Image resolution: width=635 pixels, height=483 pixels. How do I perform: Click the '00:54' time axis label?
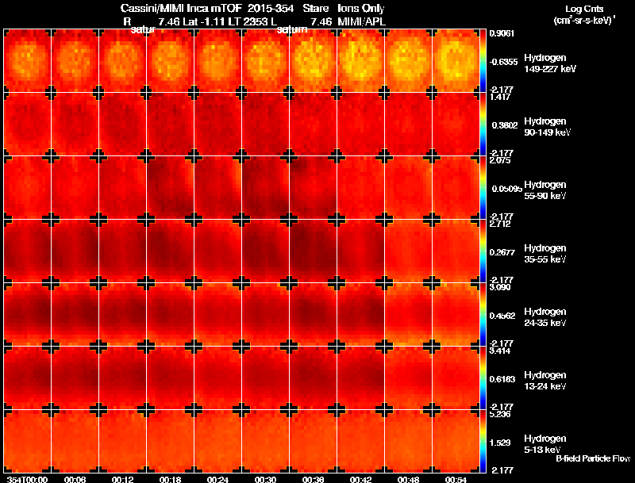point(456,480)
